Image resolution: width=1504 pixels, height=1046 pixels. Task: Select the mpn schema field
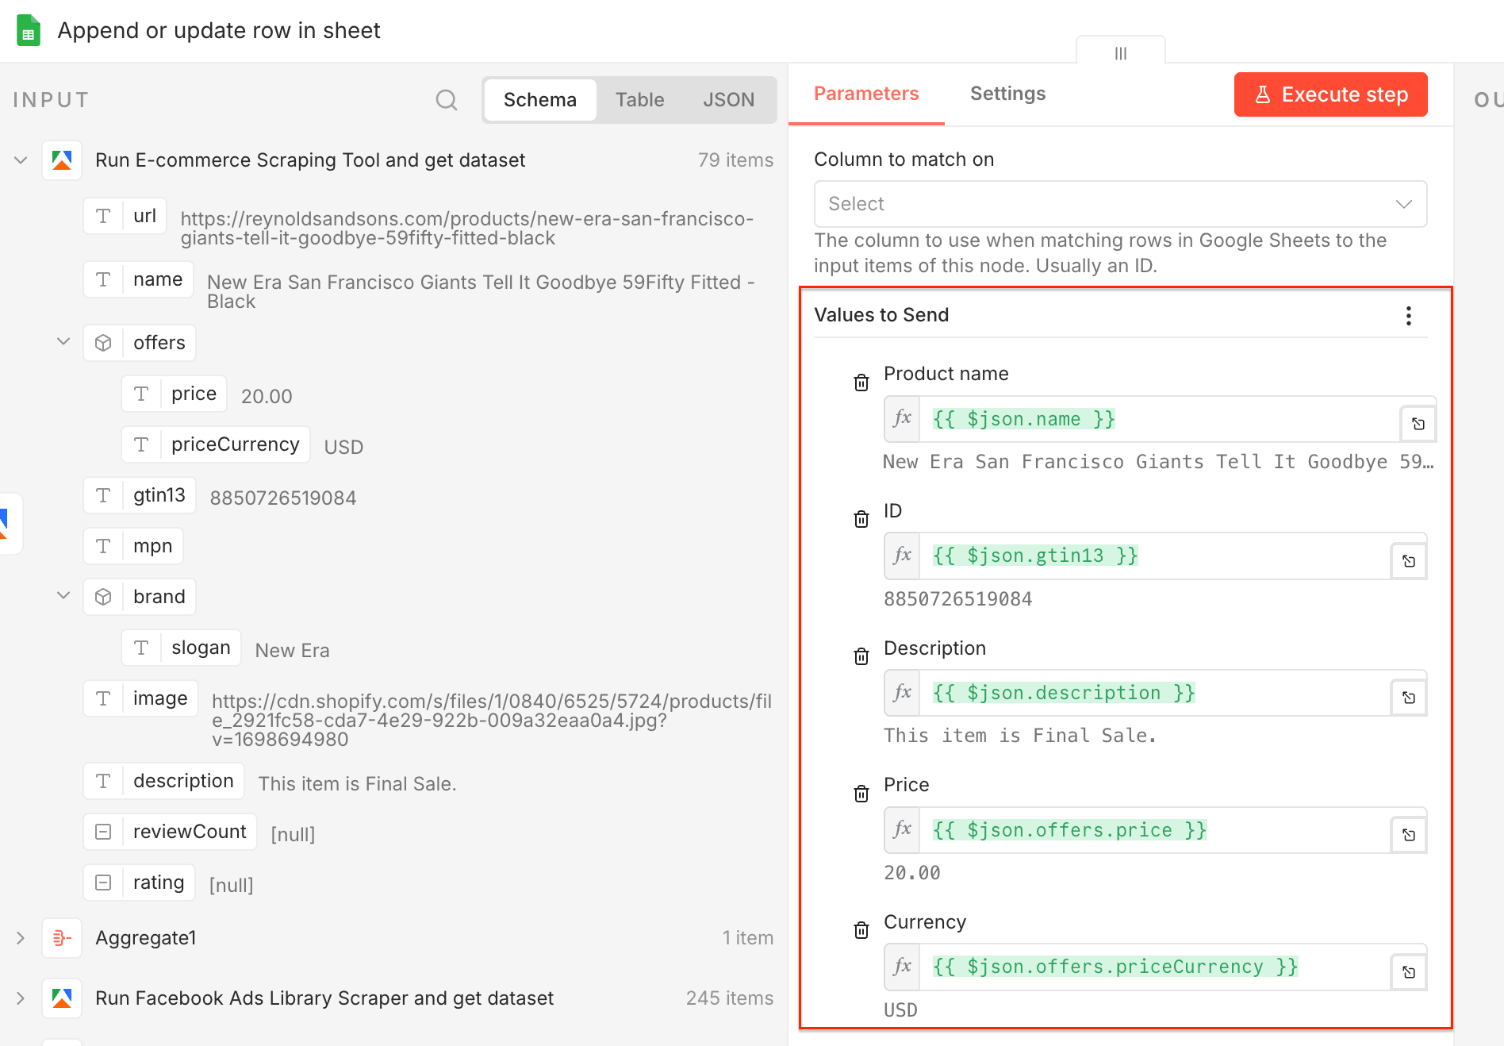133,546
